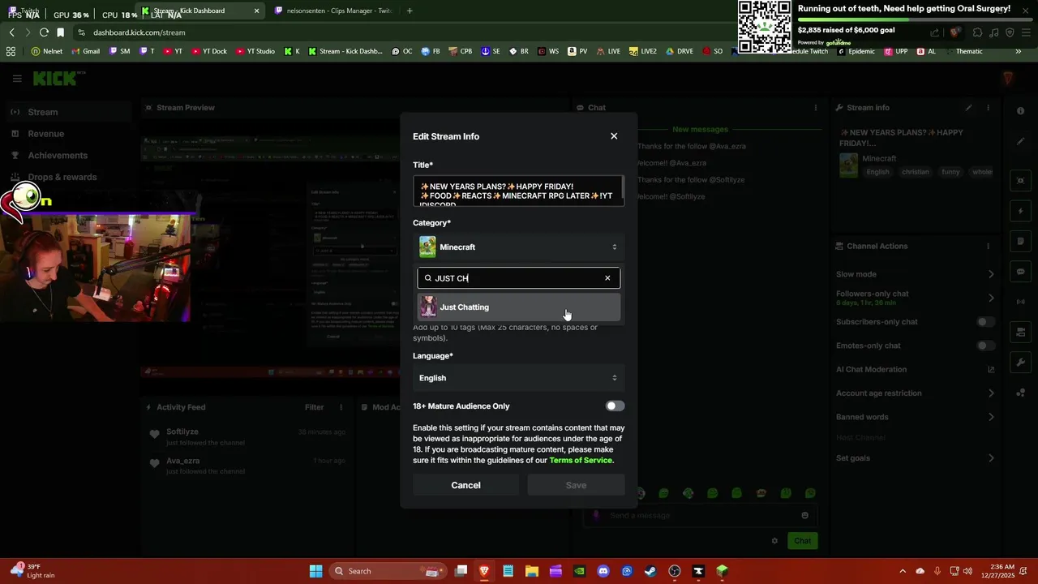The image size is (1038, 584).
Task: Select the Just Chatting category result
Action: (x=519, y=307)
